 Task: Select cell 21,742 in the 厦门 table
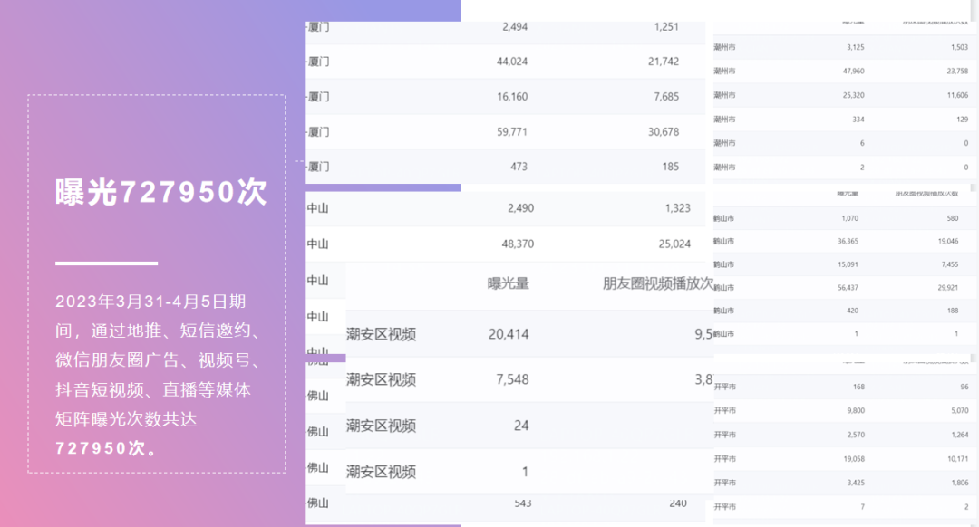click(663, 61)
